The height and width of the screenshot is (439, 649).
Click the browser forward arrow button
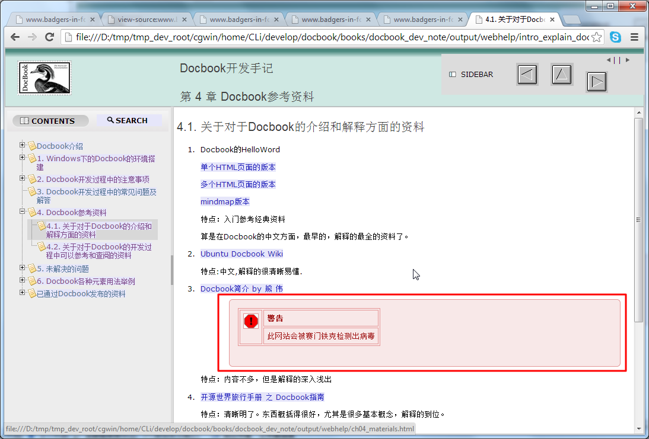[32, 37]
